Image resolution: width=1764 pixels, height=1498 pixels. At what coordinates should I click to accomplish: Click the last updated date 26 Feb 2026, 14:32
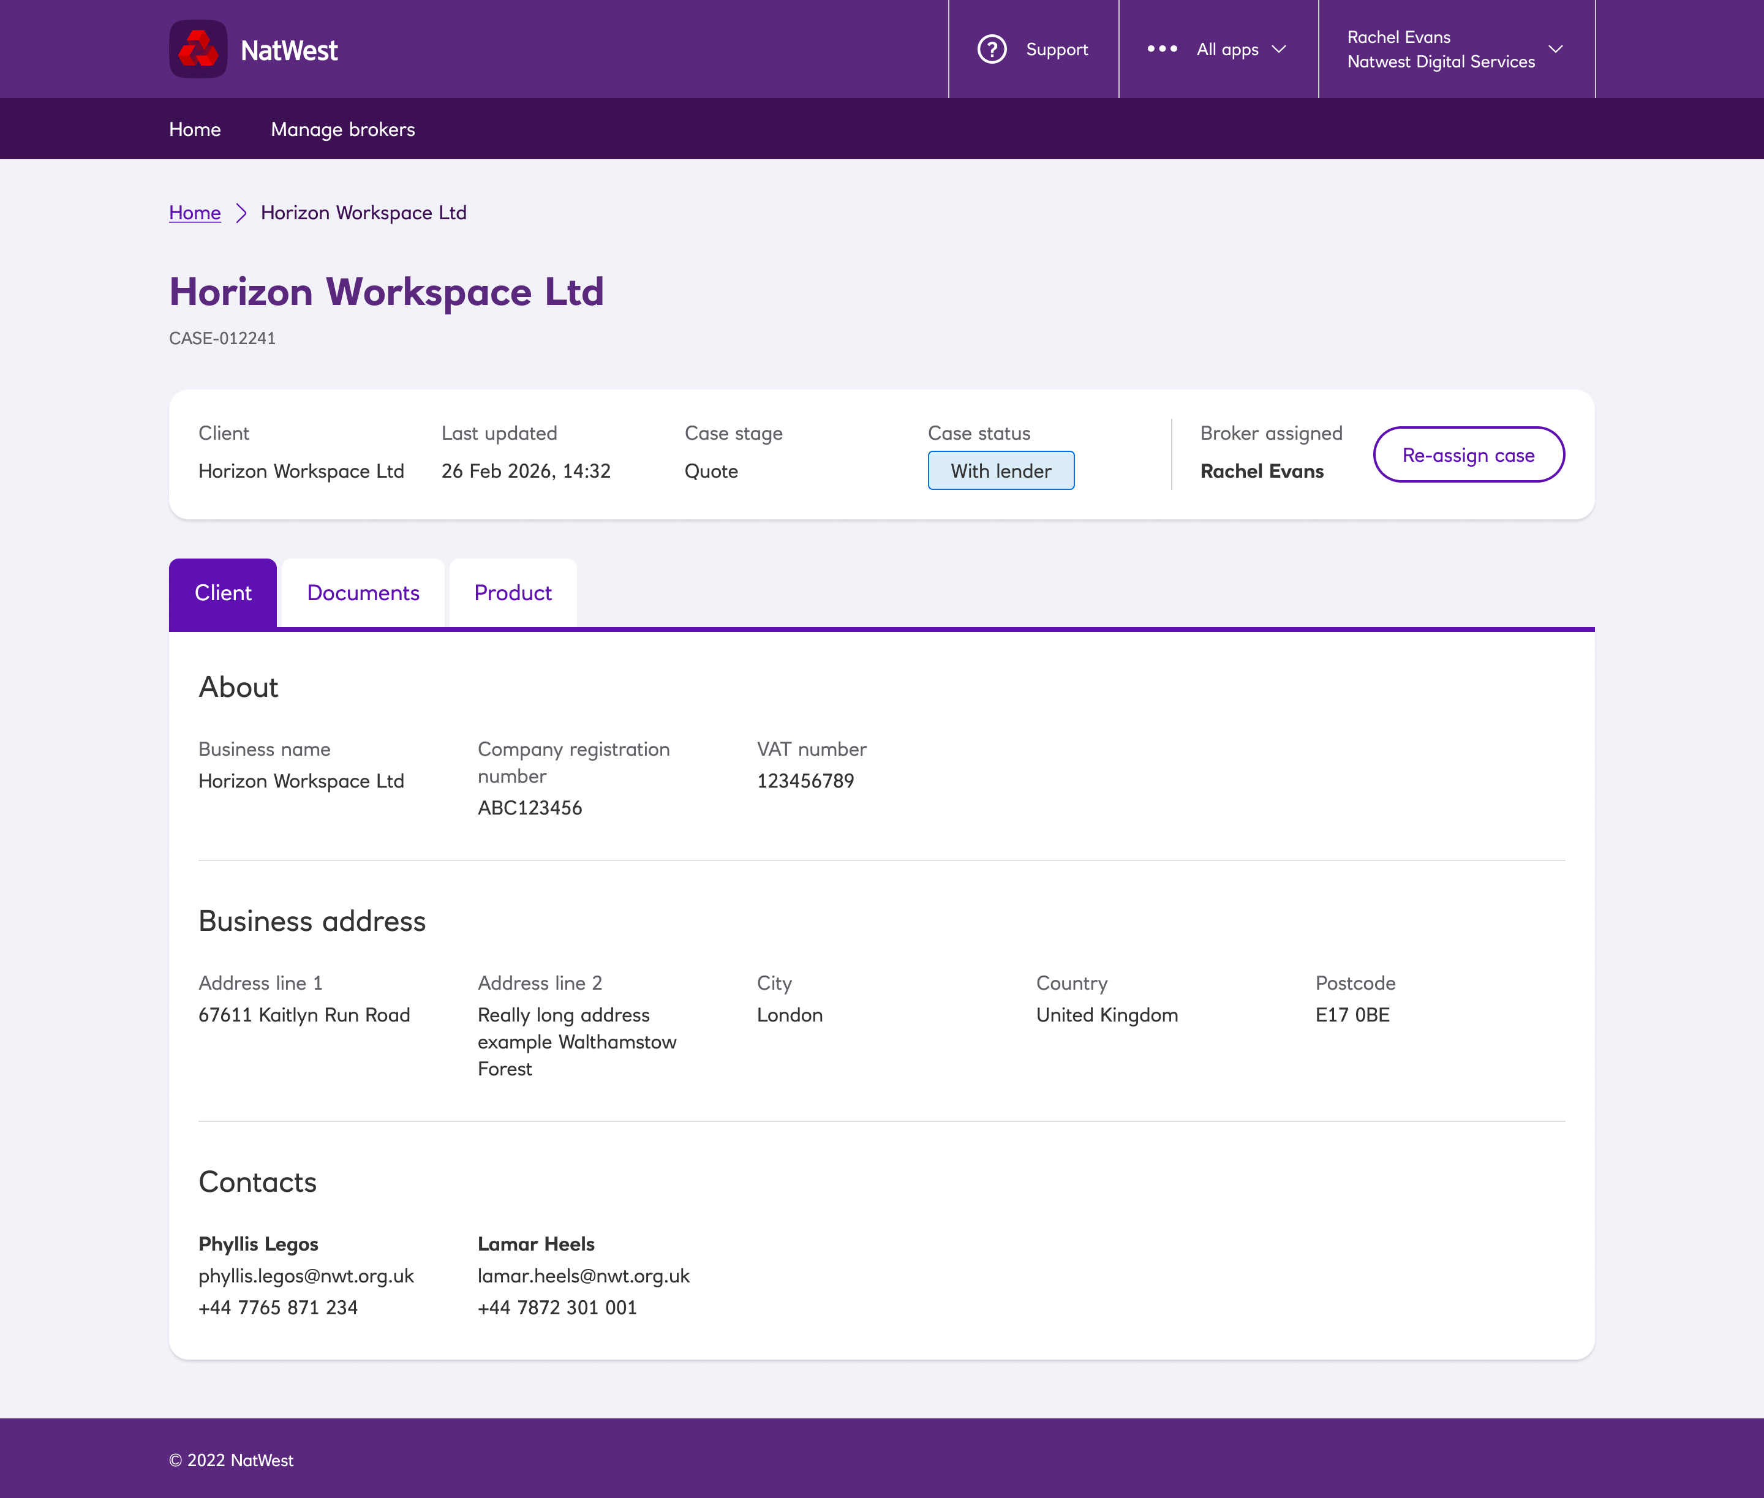point(526,472)
